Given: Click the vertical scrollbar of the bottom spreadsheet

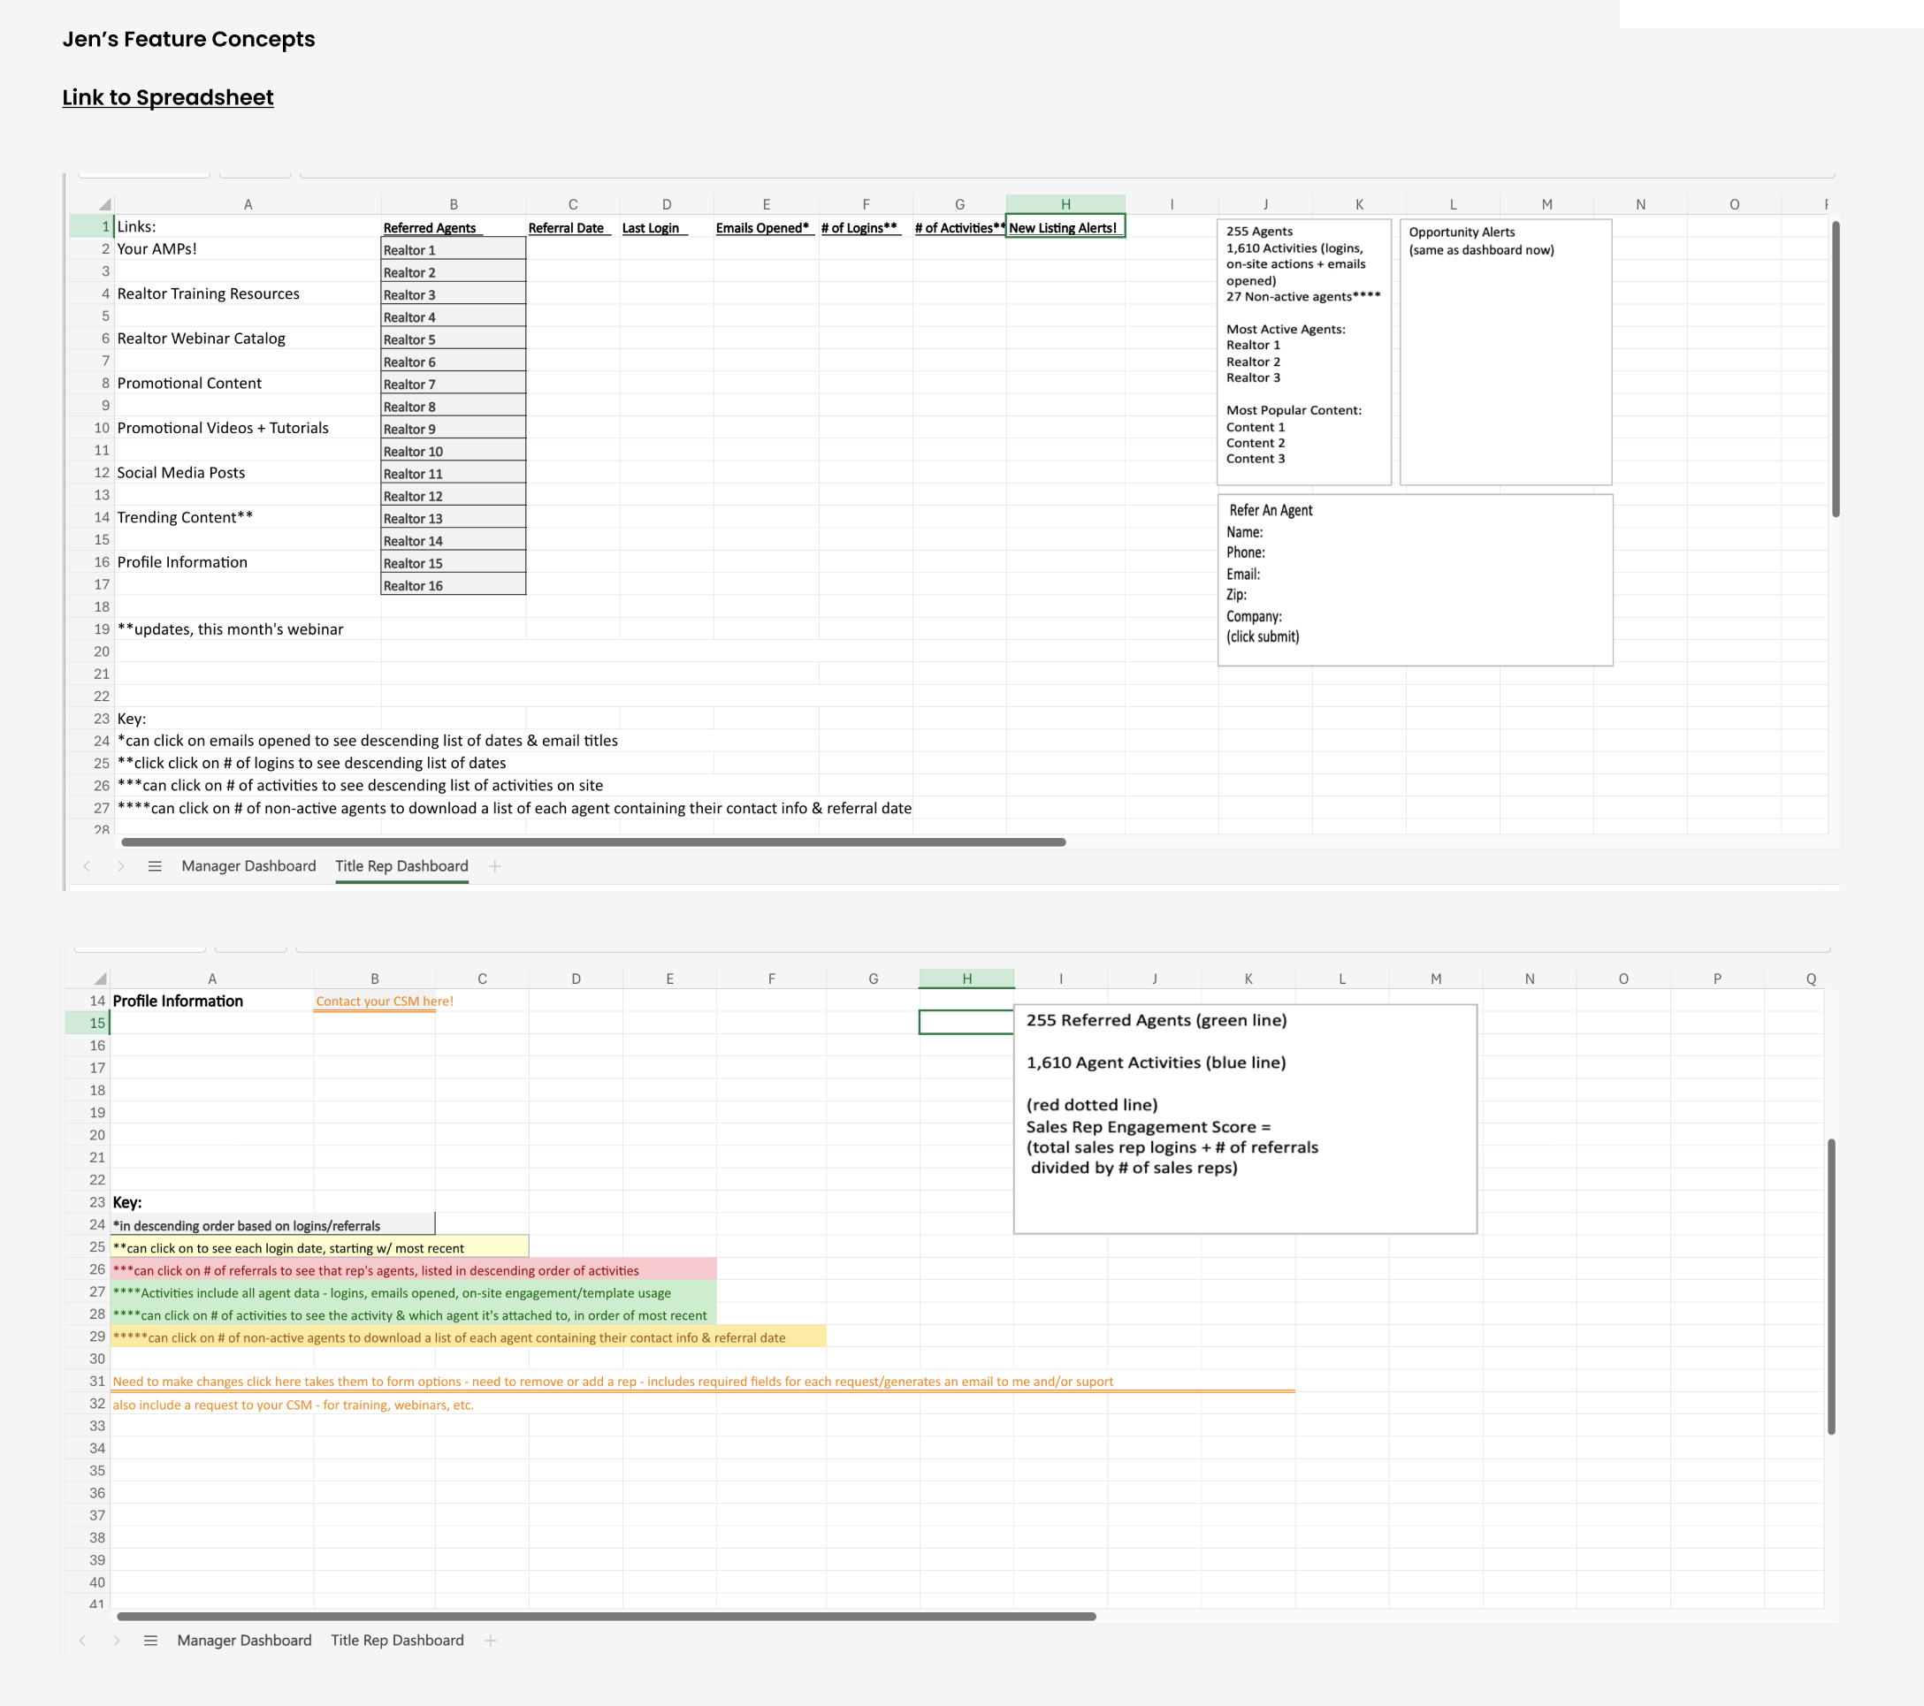Looking at the screenshot, I should [x=1831, y=1285].
